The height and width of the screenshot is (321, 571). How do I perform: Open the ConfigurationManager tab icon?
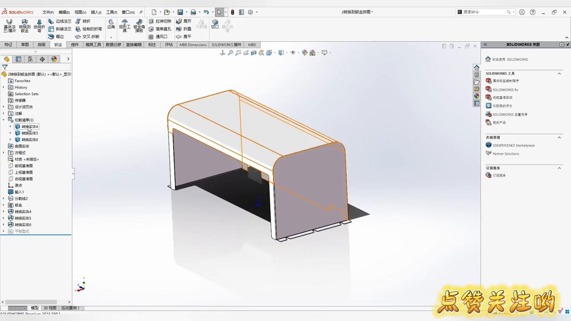click(30, 59)
